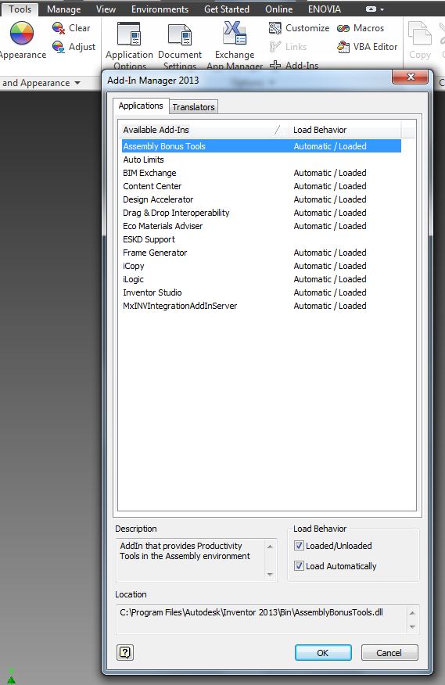Select the Frame Generator add-in

click(x=261, y=253)
